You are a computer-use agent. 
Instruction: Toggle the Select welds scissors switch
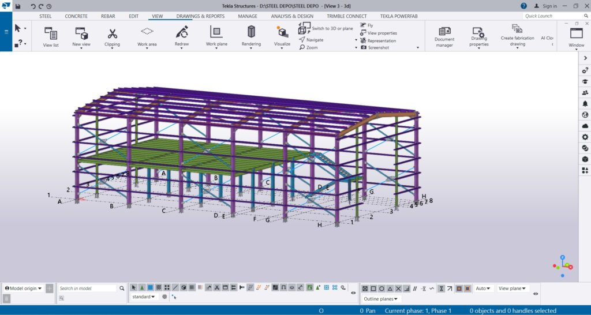pyautogui.click(x=217, y=287)
